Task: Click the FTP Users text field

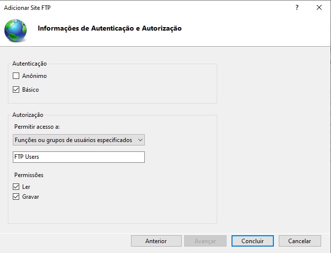Action: [x=79, y=157]
